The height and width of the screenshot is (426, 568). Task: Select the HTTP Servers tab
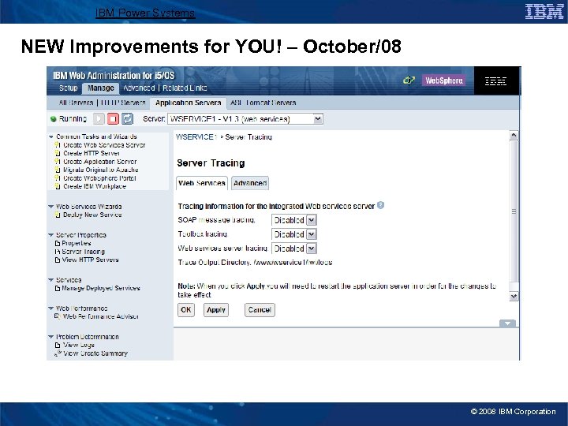tap(123, 103)
